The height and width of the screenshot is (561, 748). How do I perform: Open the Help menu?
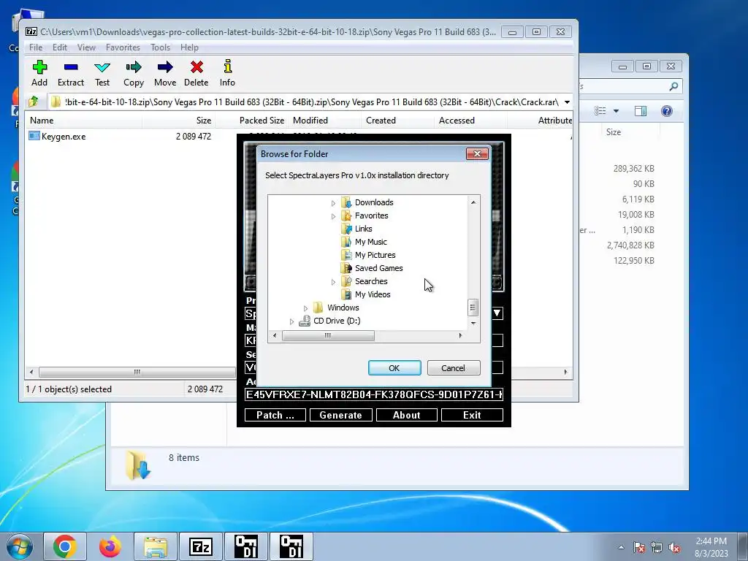click(x=189, y=47)
